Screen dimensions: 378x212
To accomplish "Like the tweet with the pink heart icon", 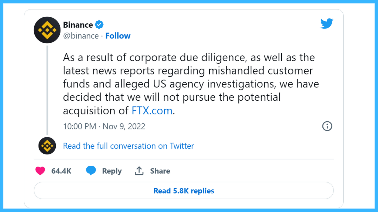I will tap(40, 171).
